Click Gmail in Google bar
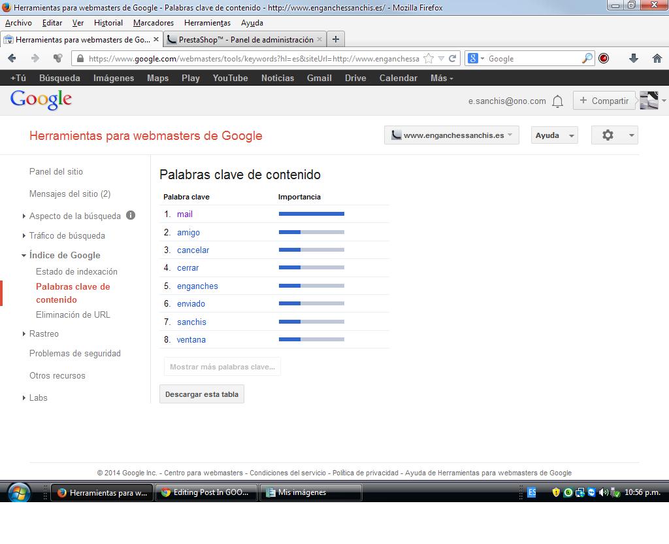669x544 pixels. click(x=319, y=78)
